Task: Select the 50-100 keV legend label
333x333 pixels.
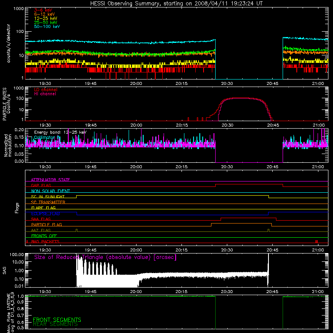Action: click(47, 27)
